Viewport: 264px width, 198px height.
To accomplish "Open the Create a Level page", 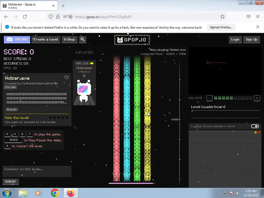I will 46,39.
